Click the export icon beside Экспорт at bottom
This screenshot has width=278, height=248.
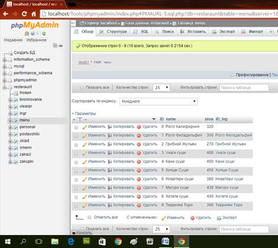219,218
